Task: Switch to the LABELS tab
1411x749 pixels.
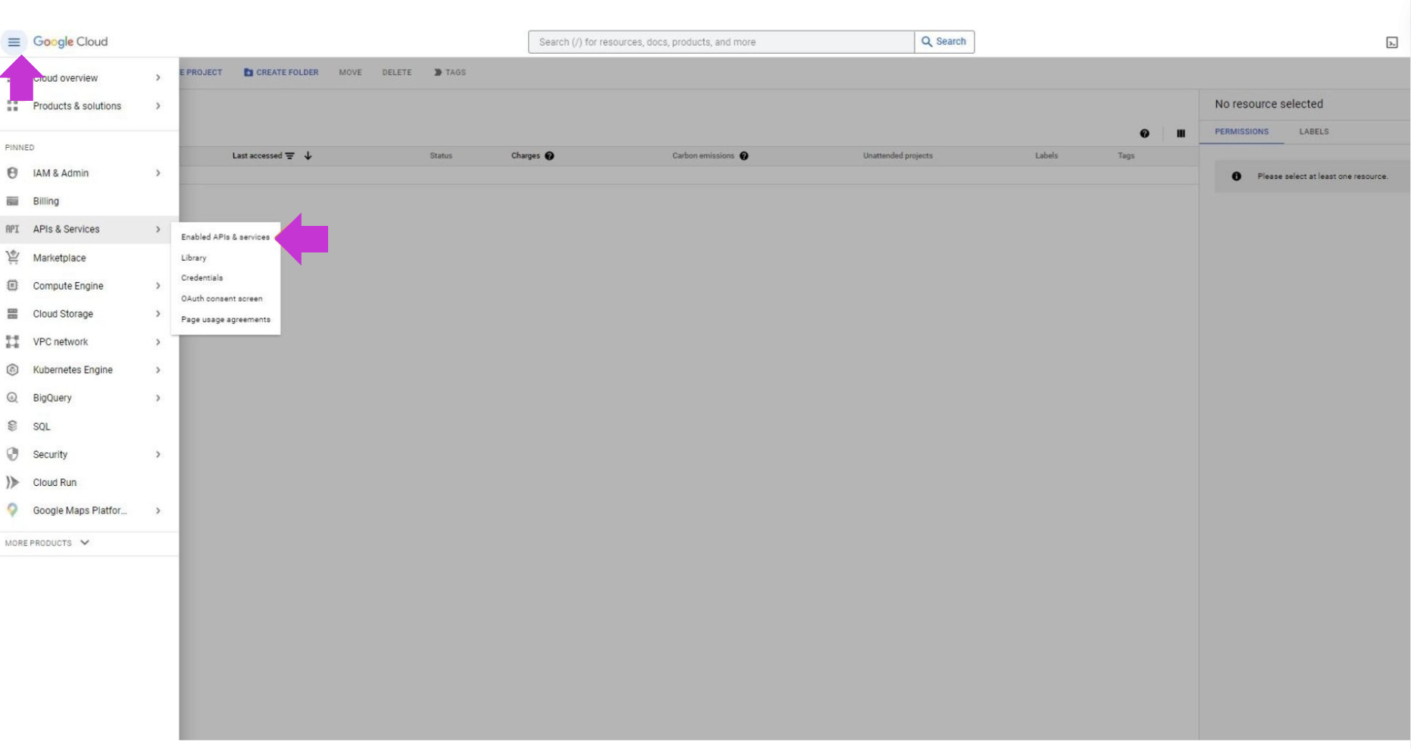Action: [1313, 132]
